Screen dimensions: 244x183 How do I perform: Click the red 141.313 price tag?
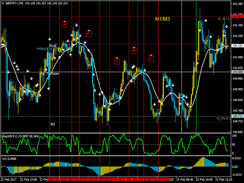pyautogui.click(x=237, y=16)
